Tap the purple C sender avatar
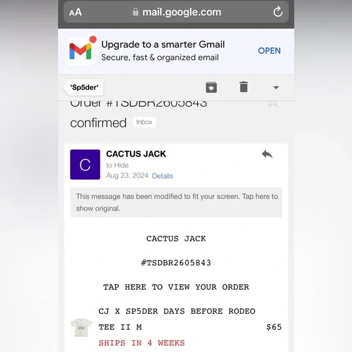 point(85,164)
